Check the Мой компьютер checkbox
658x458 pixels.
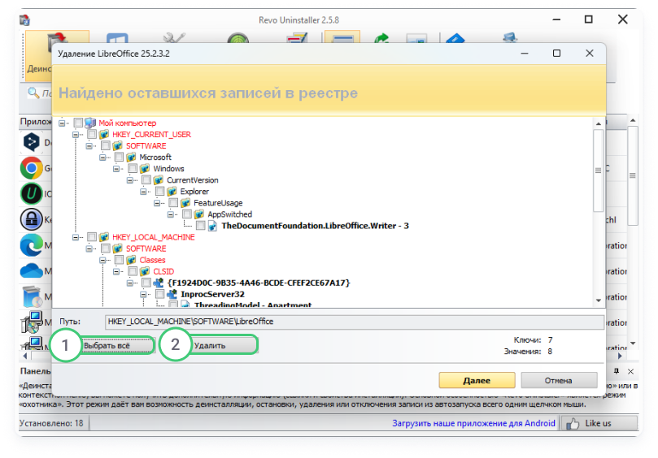click(78, 123)
